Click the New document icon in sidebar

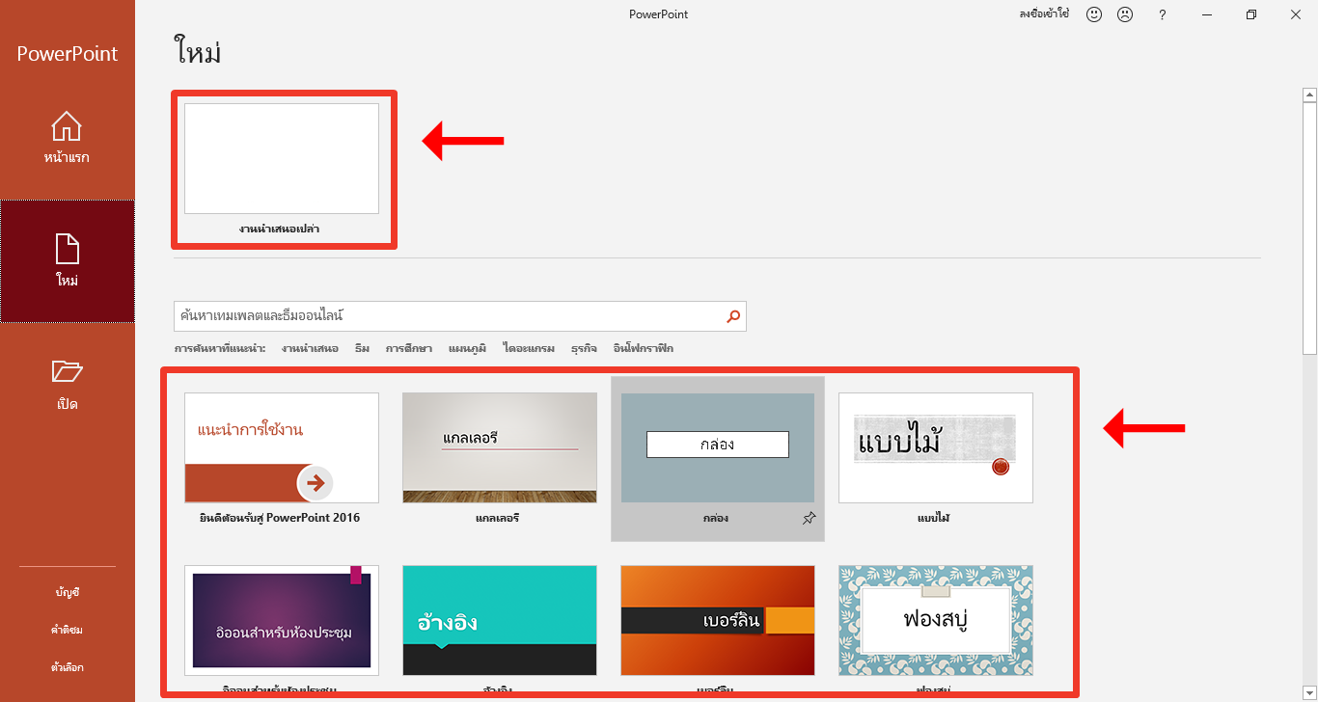tap(67, 249)
